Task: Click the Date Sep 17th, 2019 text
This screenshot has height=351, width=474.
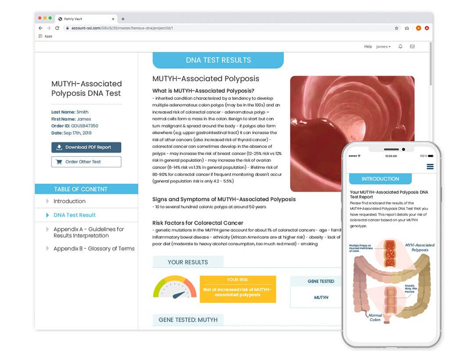Action: (x=72, y=133)
